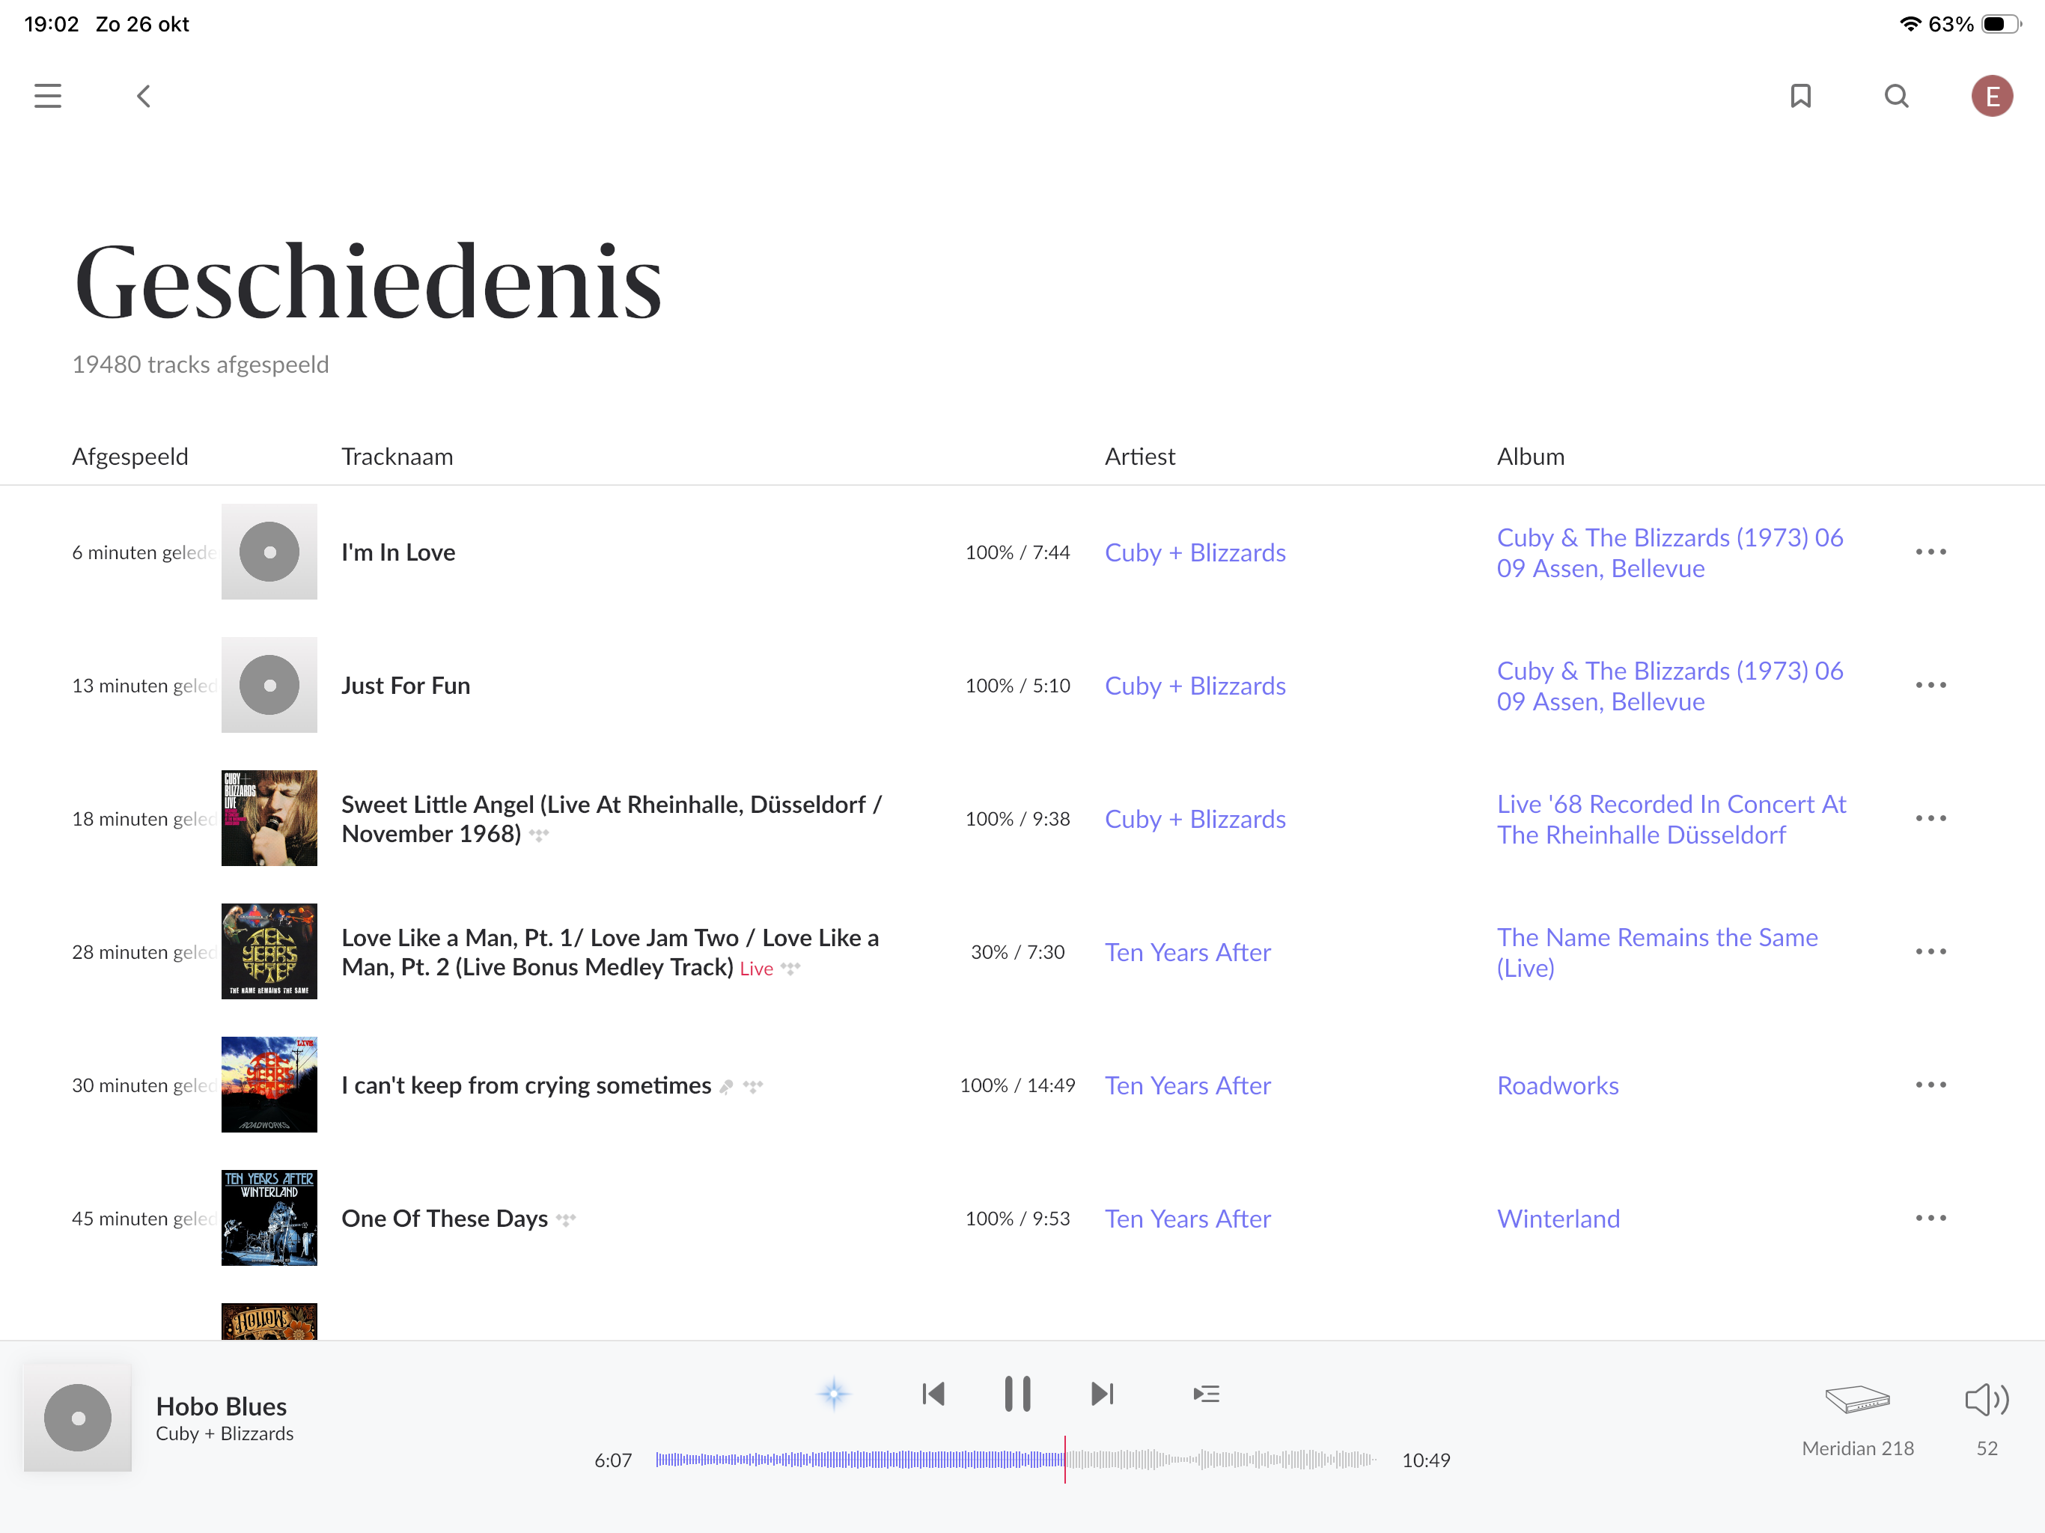
Task: Sort by the Artiest column header
Action: pos(1139,457)
